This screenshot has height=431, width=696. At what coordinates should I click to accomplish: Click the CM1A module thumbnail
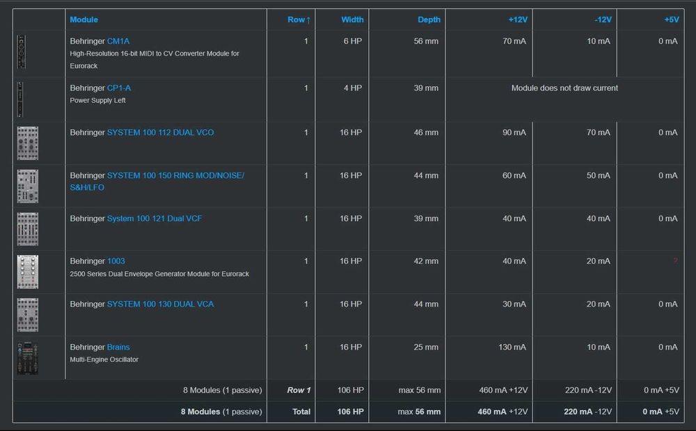coord(22,52)
